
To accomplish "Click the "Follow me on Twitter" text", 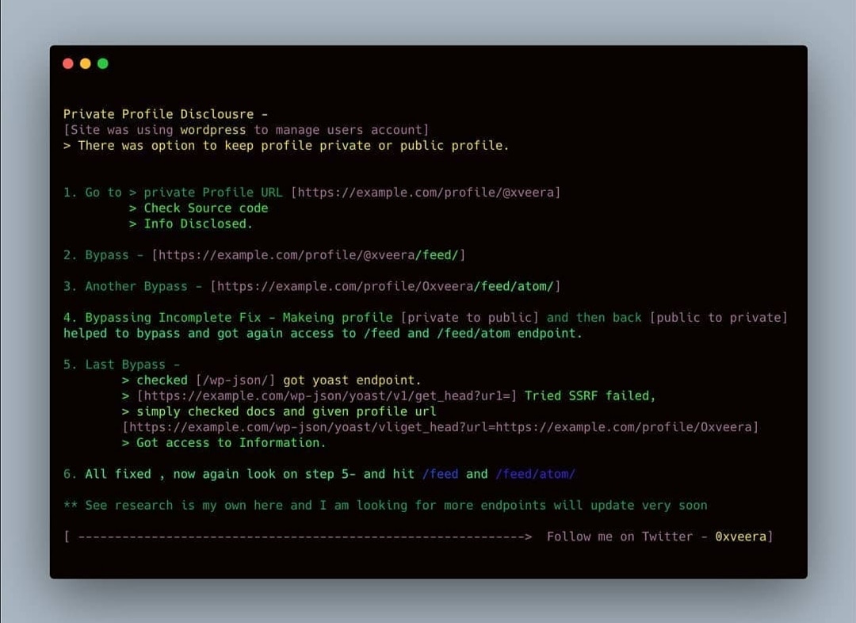I will pyautogui.click(x=620, y=537).
